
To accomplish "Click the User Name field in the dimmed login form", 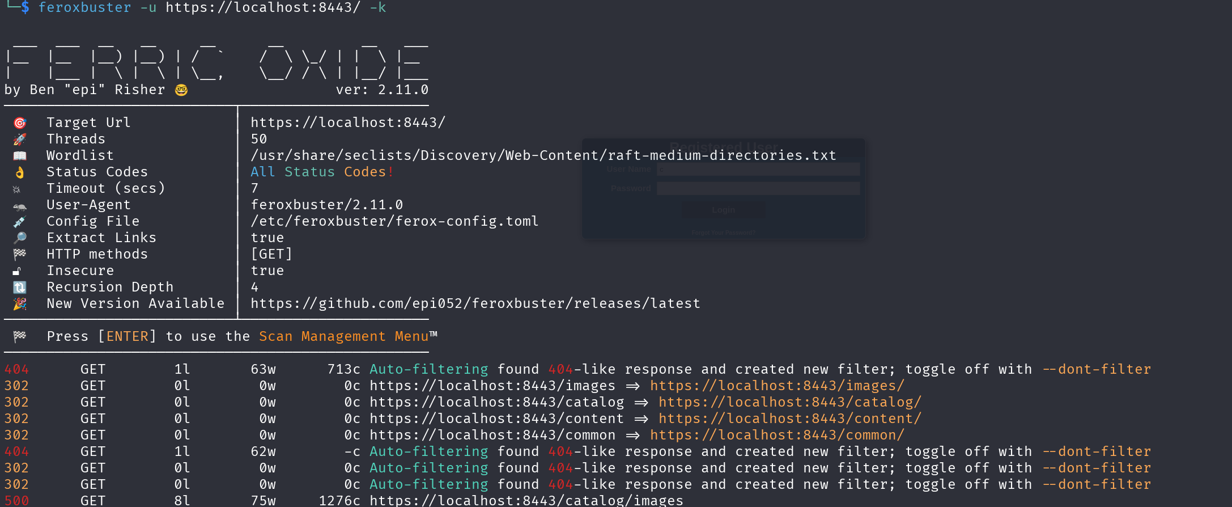I will coord(758,169).
